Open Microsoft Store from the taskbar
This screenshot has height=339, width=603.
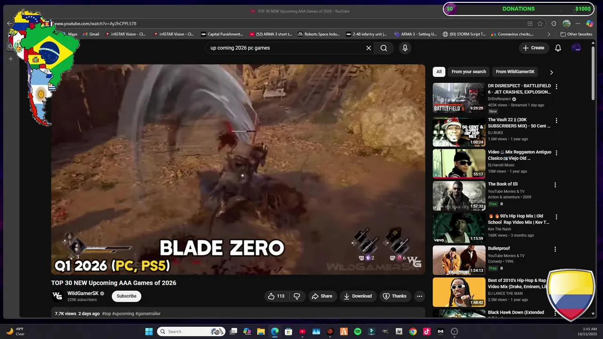tap(288, 331)
